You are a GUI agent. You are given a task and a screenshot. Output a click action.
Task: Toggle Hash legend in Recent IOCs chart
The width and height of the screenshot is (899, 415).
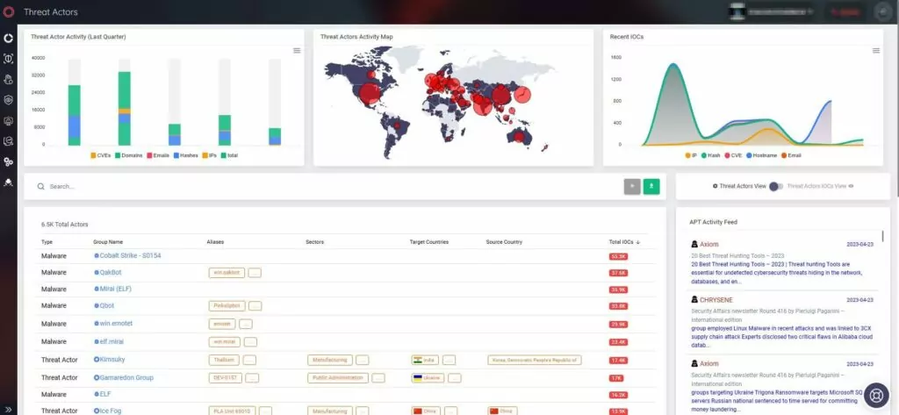(x=710, y=155)
